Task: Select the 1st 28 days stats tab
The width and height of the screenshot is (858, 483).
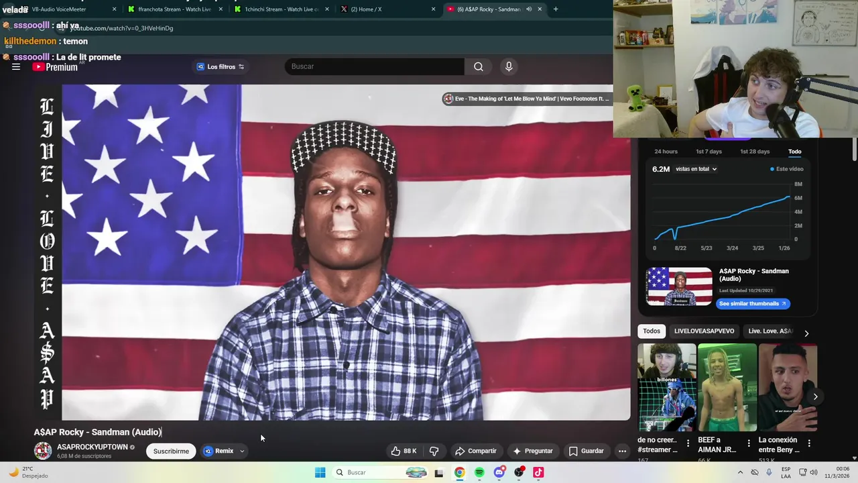Action: tap(755, 152)
